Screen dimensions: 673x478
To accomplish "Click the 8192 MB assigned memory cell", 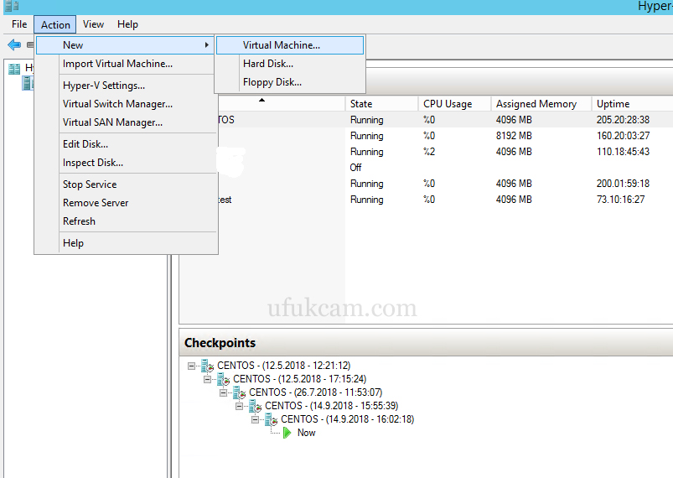I will (x=514, y=136).
